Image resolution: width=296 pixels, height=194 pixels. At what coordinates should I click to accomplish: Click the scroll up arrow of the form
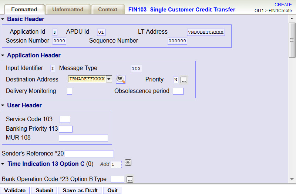click(x=292, y=19)
